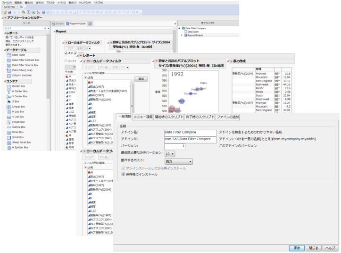Select the Scroll Box icon
341x253 pixels.
coord(9,138)
